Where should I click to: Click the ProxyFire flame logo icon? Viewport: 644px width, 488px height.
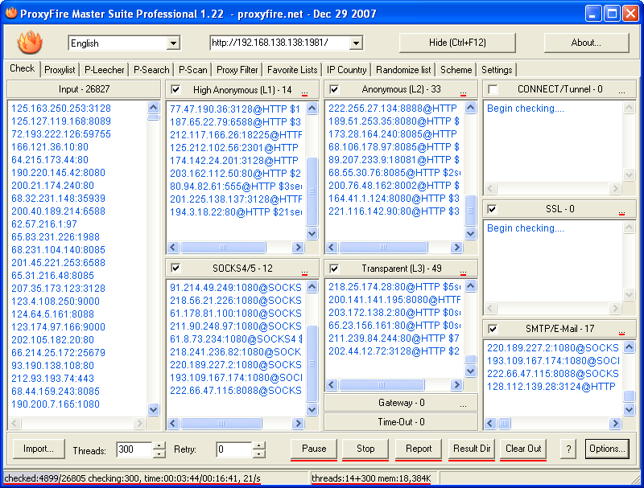coord(30,42)
